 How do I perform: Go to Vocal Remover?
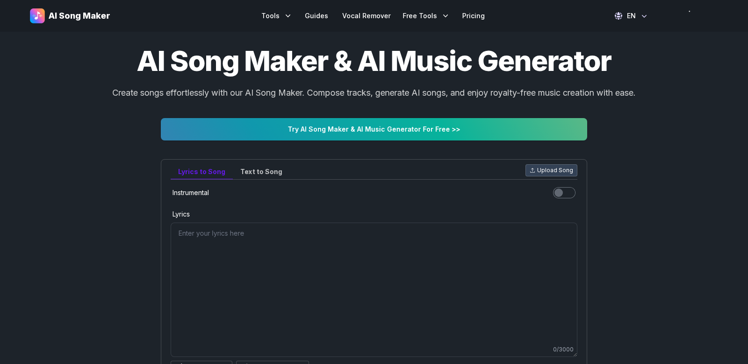pos(367,16)
